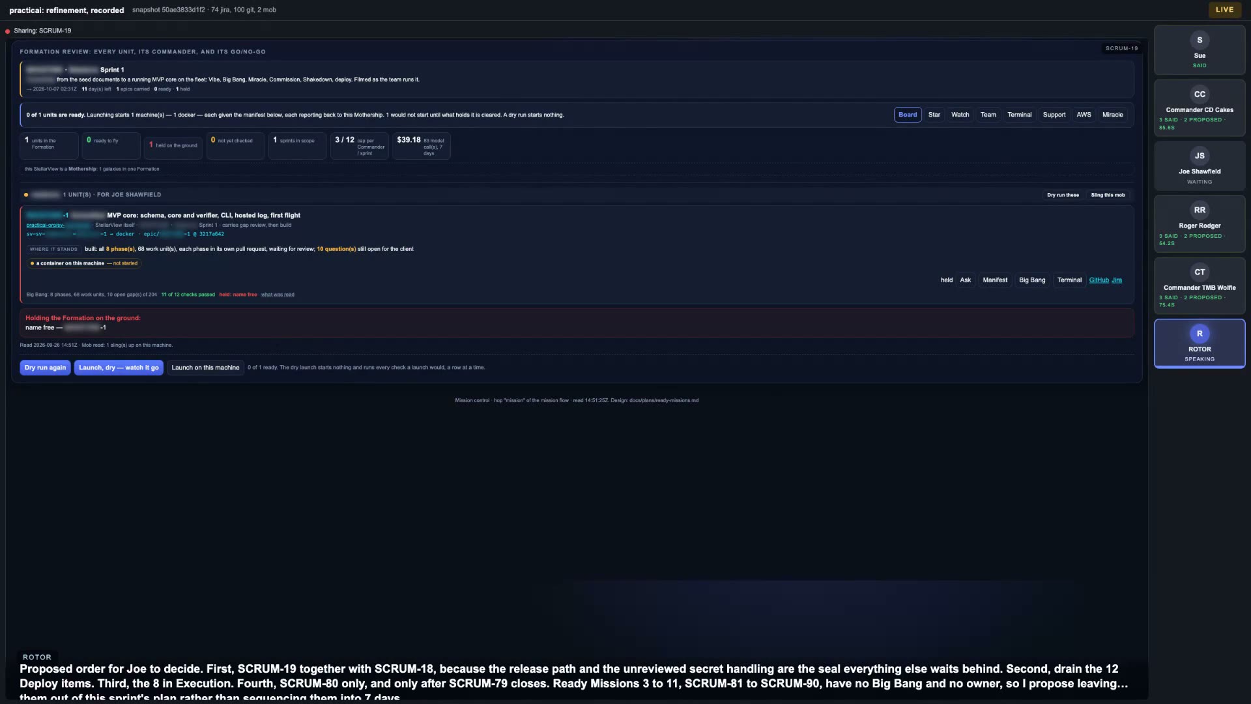Viewport: 1251px width, 704px height.
Task: Click the '3 / 12' cap per Commander tile
Action: [x=360, y=145]
